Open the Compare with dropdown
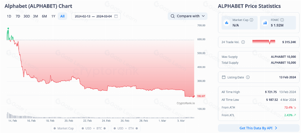 188,16
